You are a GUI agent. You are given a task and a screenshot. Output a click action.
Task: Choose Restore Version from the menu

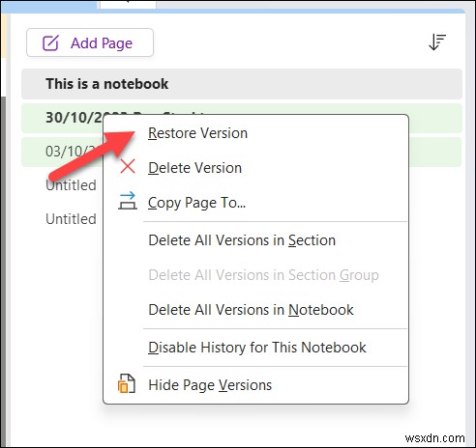point(255,133)
